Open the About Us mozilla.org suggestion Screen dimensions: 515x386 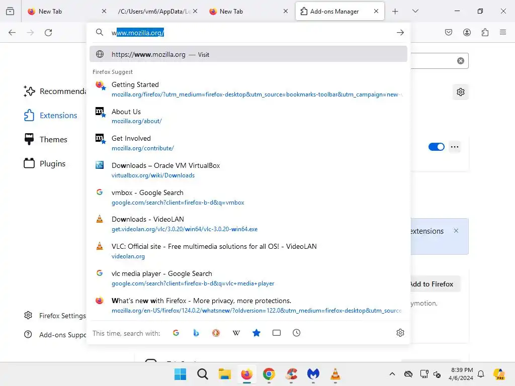click(x=248, y=116)
